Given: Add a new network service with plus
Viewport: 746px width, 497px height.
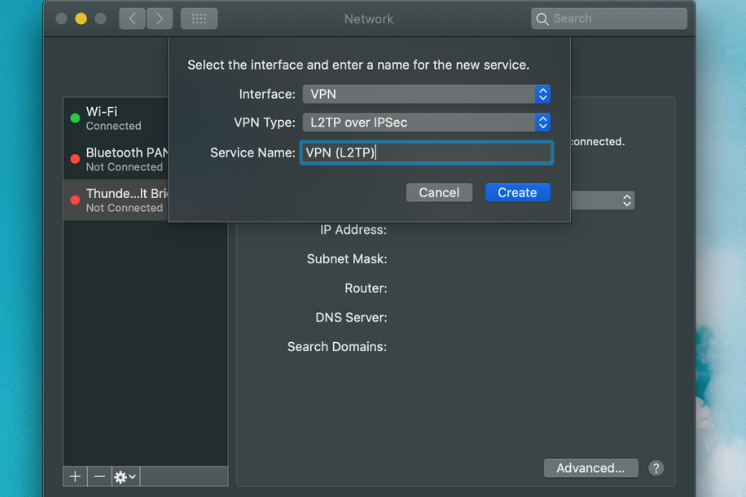Looking at the screenshot, I should click(75, 476).
